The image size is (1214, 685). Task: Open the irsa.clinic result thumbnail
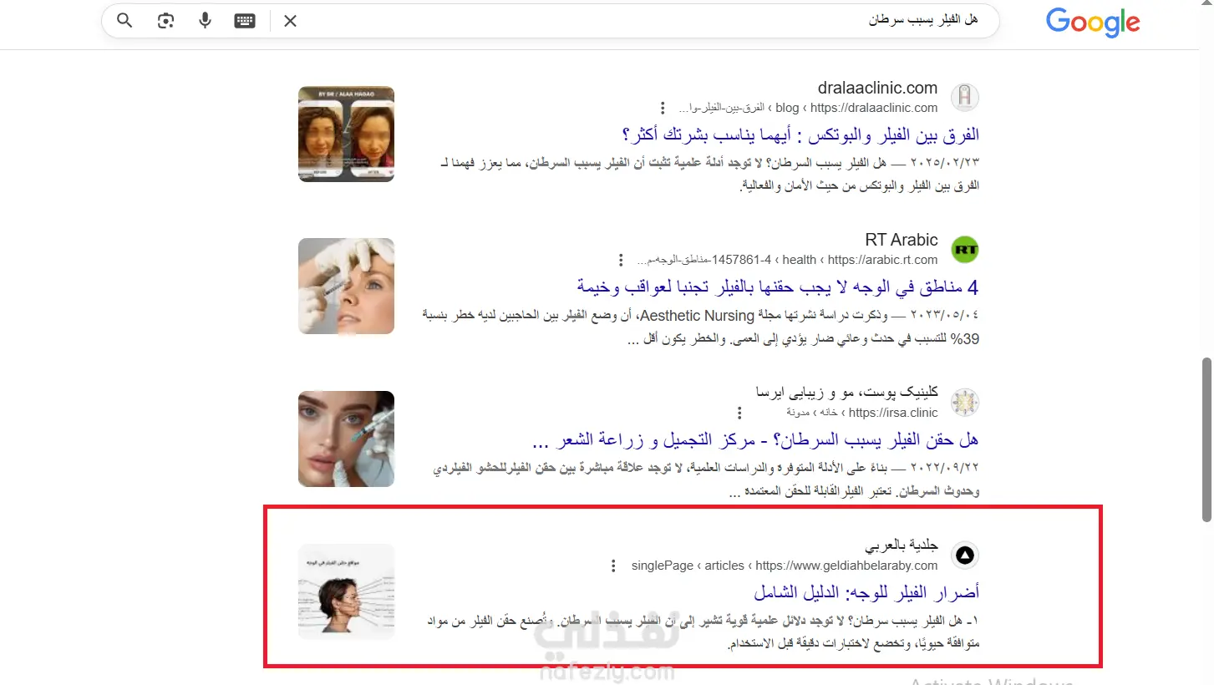[x=346, y=439]
